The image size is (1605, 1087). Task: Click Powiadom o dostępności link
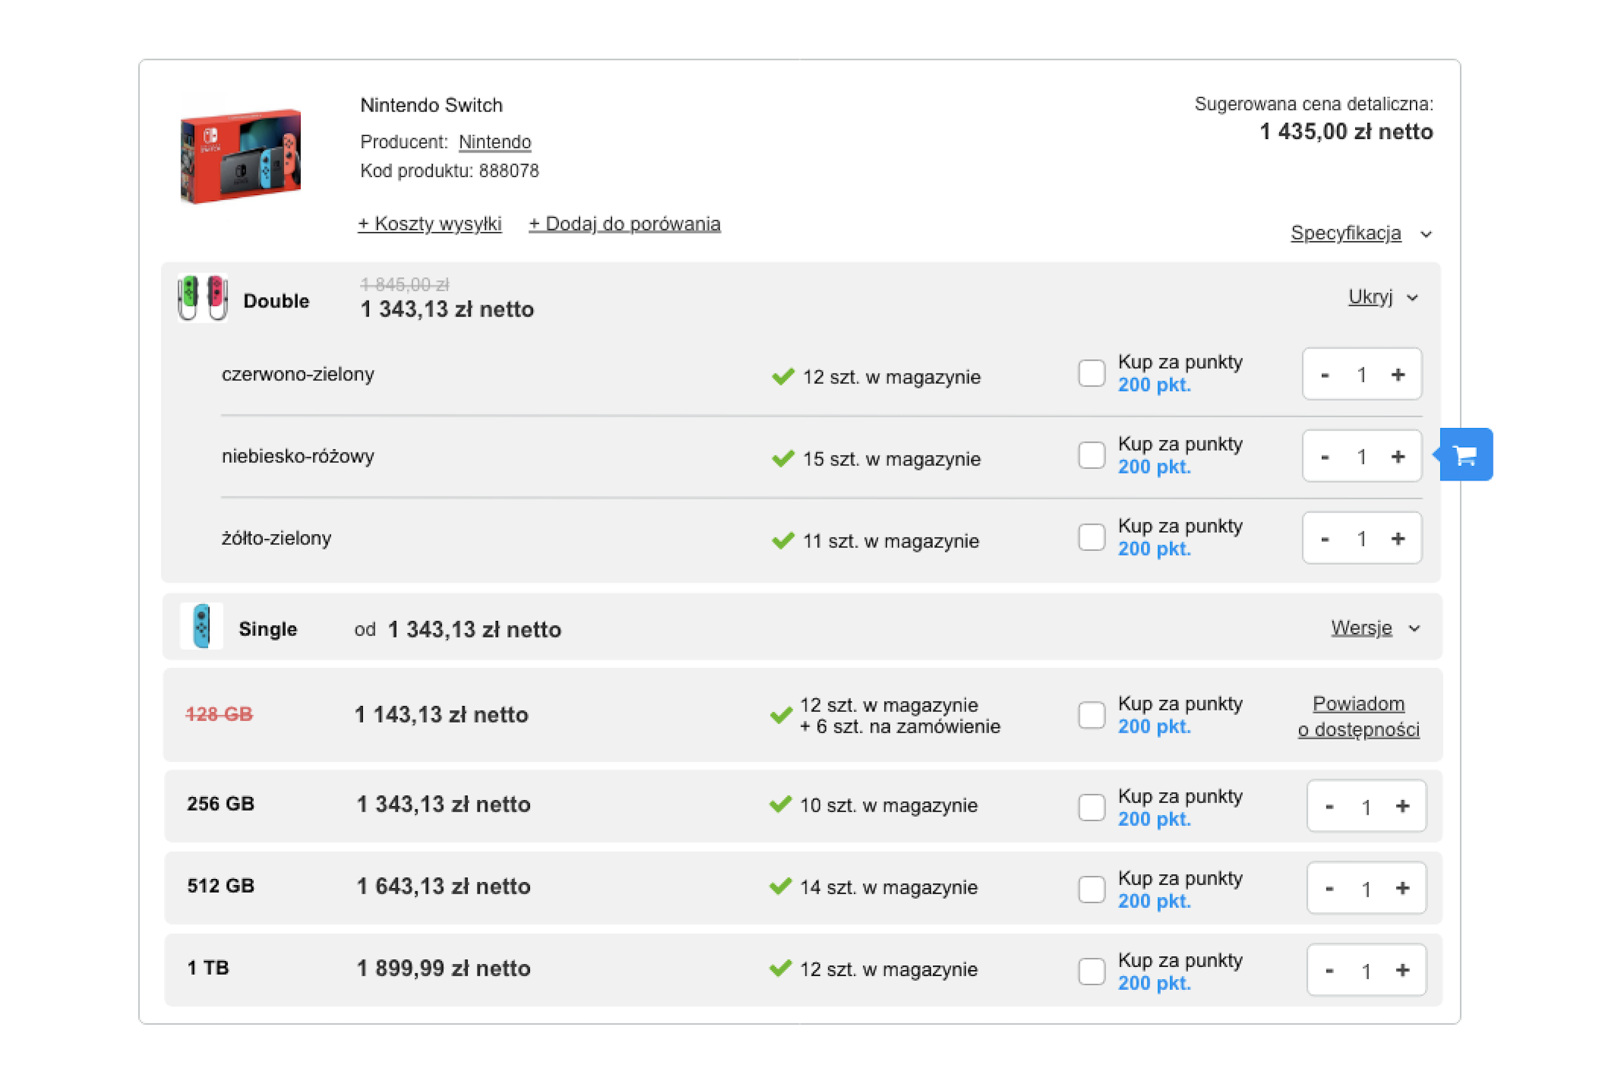point(1358,717)
